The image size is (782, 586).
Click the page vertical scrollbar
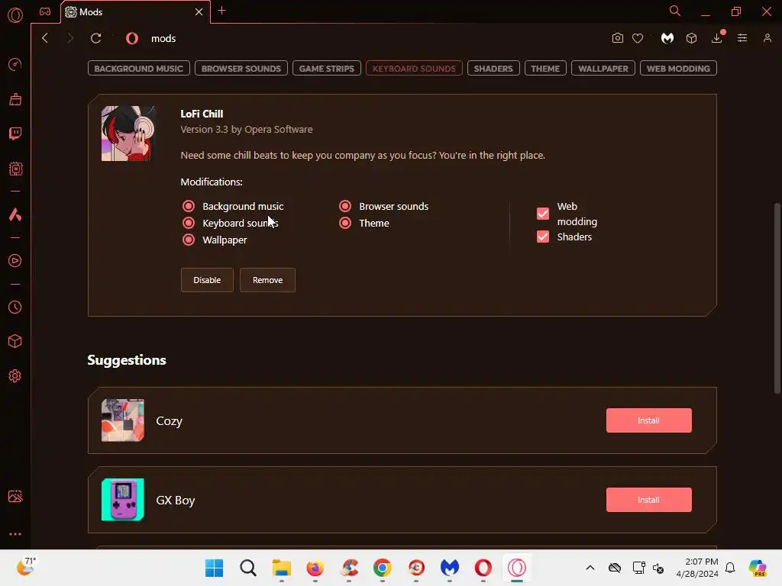(x=777, y=298)
